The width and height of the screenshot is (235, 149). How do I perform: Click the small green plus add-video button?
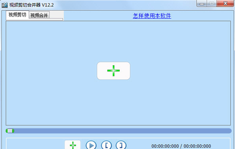click(73, 145)
